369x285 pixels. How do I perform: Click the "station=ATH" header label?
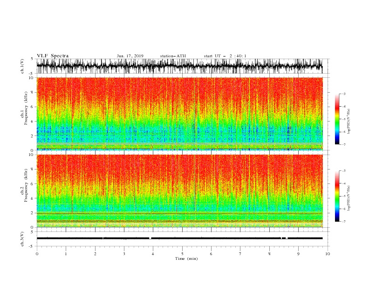click(173, 56)
